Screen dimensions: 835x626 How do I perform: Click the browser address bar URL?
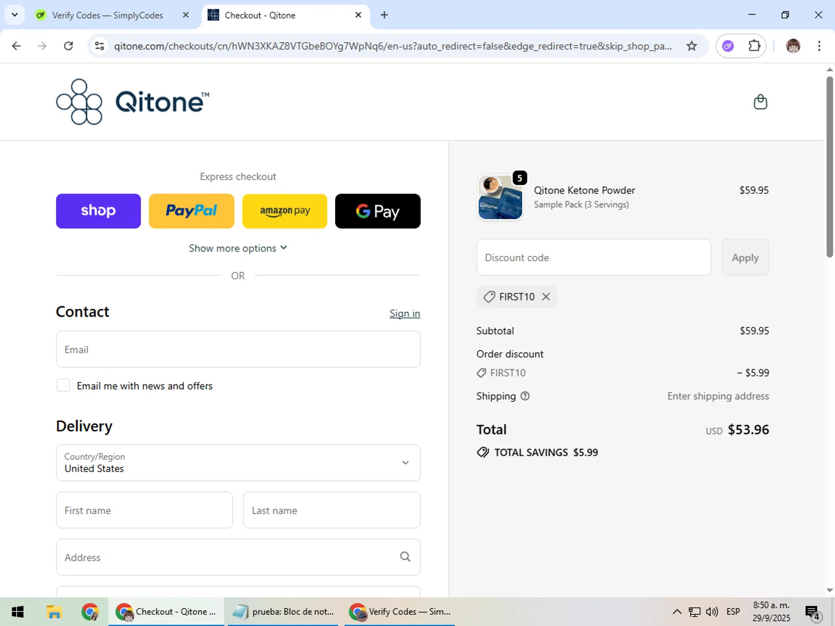pyautogui.click(x=392, y=46)
